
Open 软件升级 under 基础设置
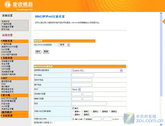5,29
